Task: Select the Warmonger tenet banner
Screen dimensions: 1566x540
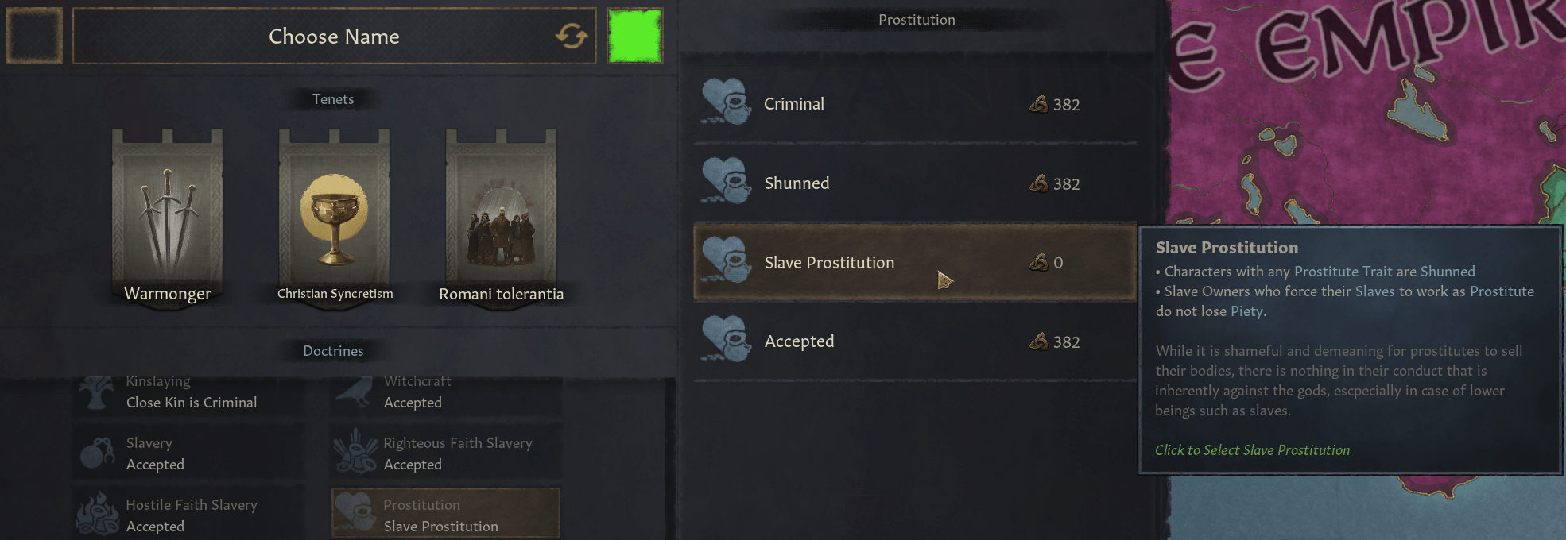Action: coord(168,218)
